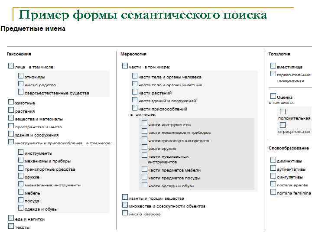Check the 'отрицательная' evaluation checkbox
The height and width of the screenshot is (234, 312).
283,125
